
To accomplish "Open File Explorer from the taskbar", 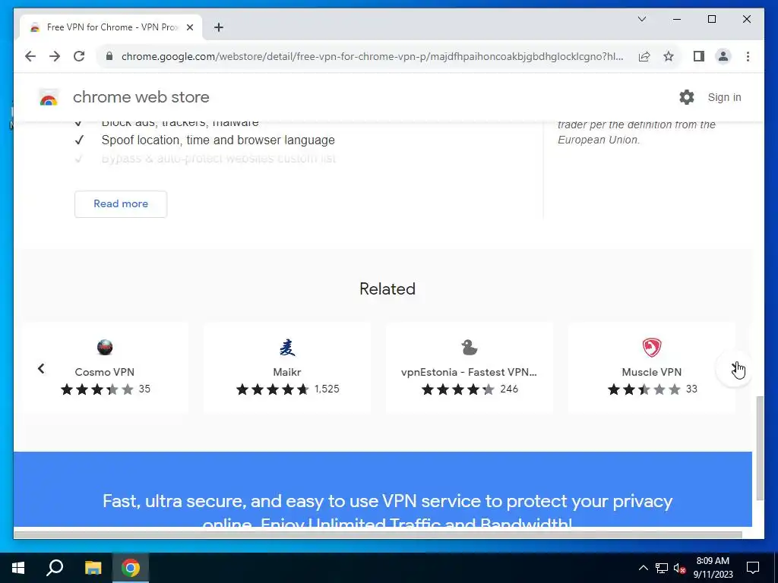I will click(93, 568).
